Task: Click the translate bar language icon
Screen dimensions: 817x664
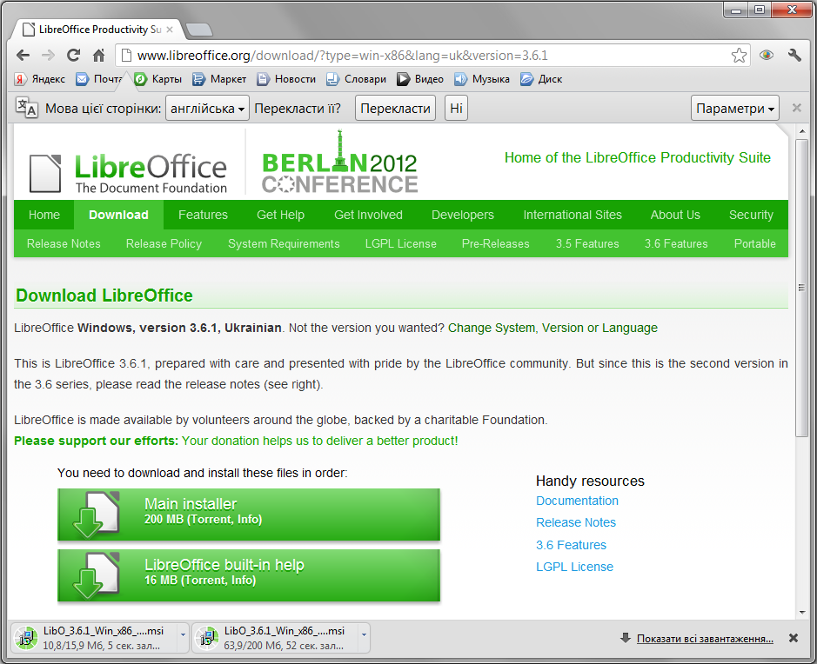Action: (x=26, y=108)
